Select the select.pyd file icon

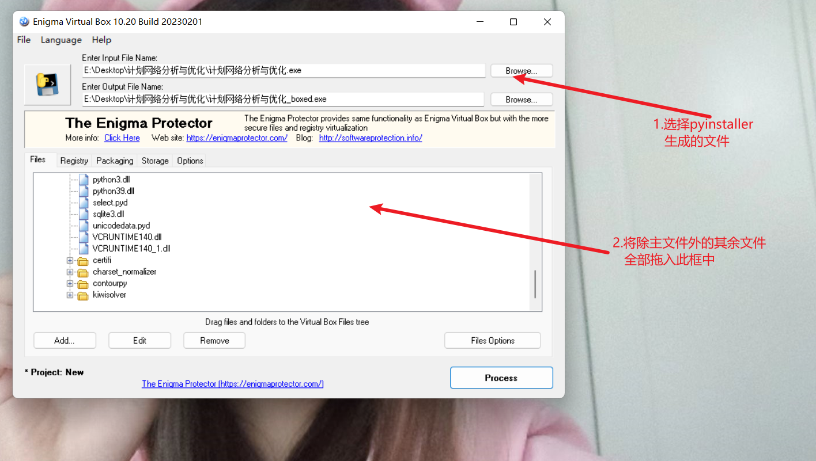84,203
